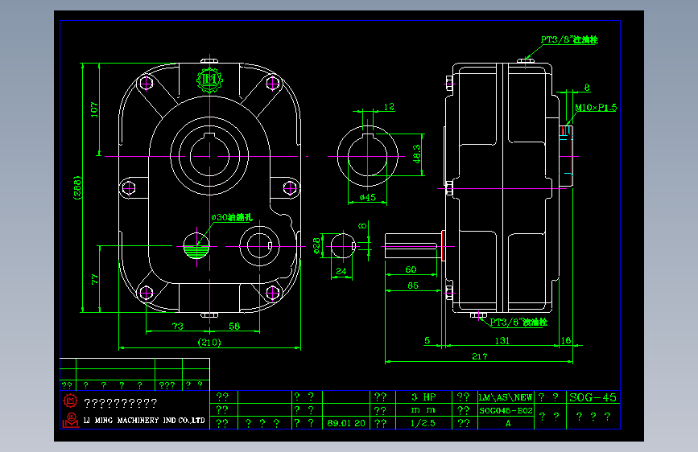Select the 60 shaft length dimension
The image size is (698, 452).
coord(411,269)
